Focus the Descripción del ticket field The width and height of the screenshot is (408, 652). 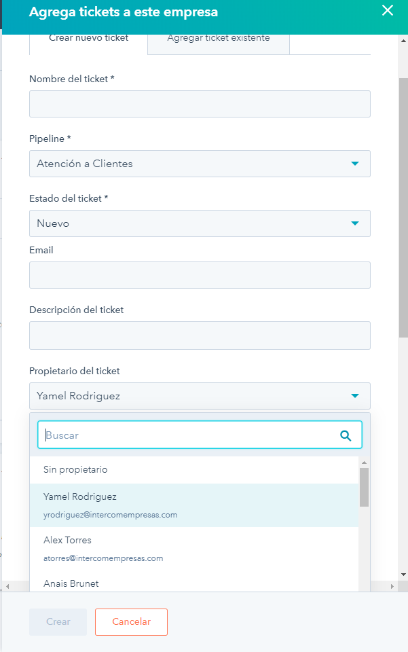click(200, 336)
